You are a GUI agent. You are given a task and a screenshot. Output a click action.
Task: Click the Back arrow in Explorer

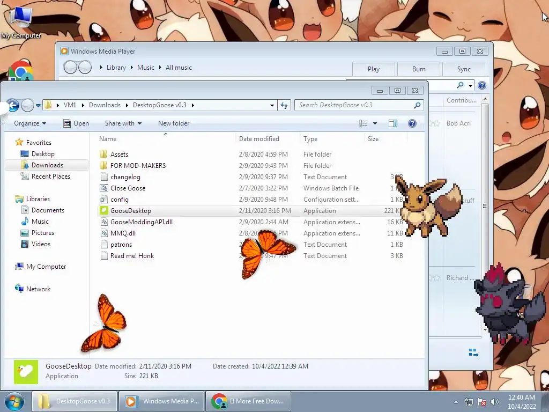pyautogui.click(x=13, y=105)
